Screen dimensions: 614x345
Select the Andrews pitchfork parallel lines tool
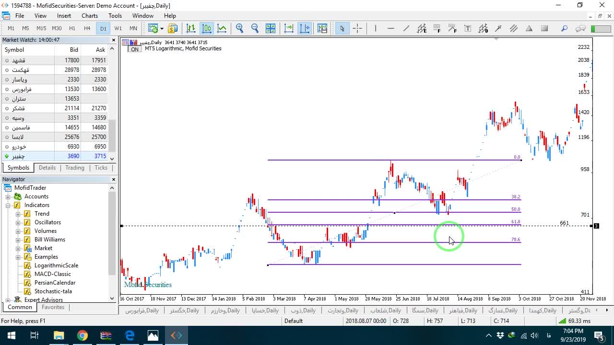click(514, 28)
